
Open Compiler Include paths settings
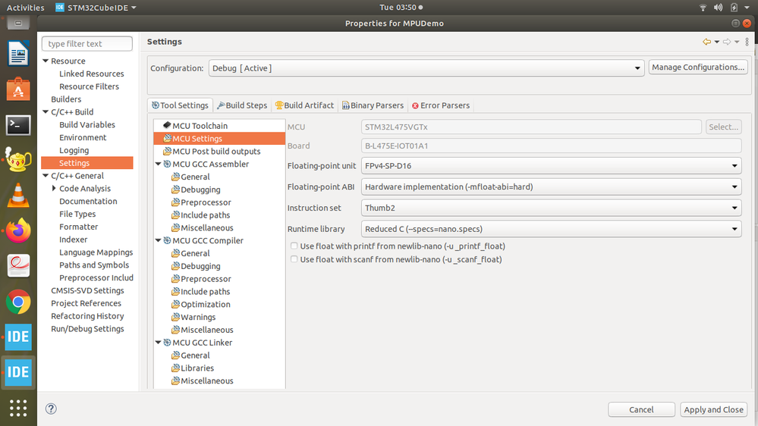(205, 292)
